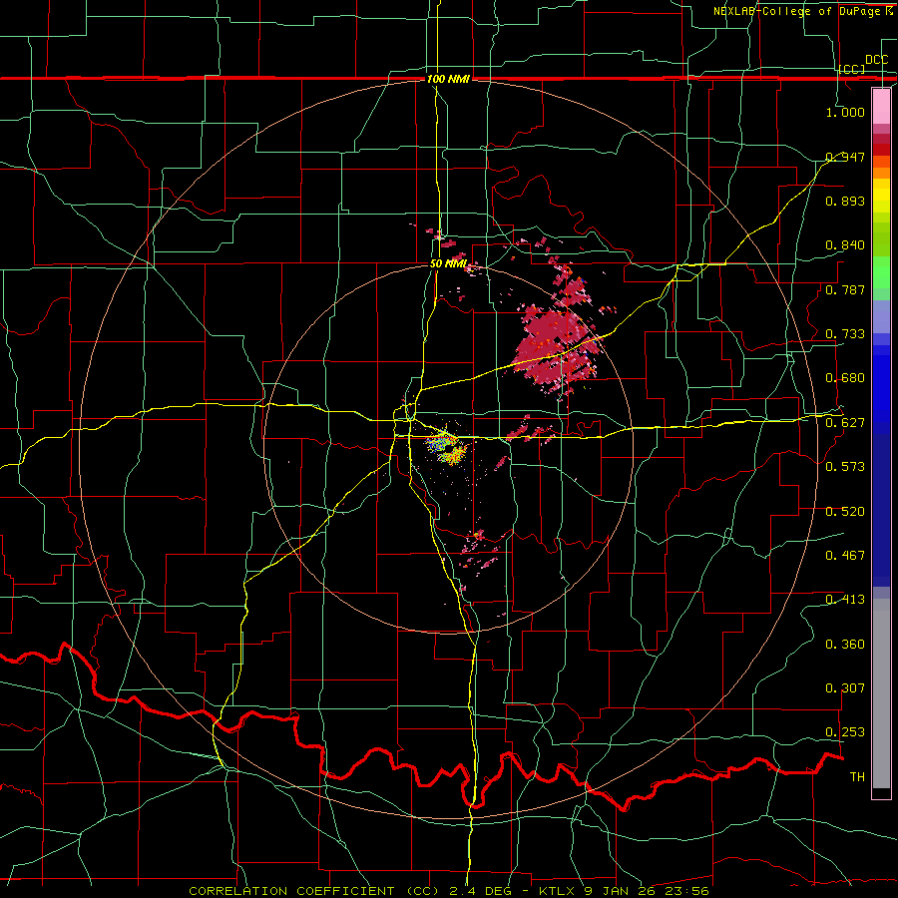898x898 pixels.
Task: Pick the light pink swatch beside 1.000
Action: click(881, 107)
